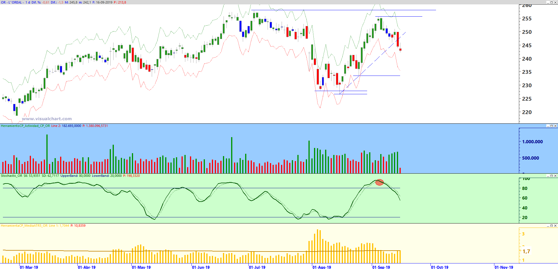Click the 'UpperBand: 80,0000' parameter
The image size is (558, 269).
76,176
